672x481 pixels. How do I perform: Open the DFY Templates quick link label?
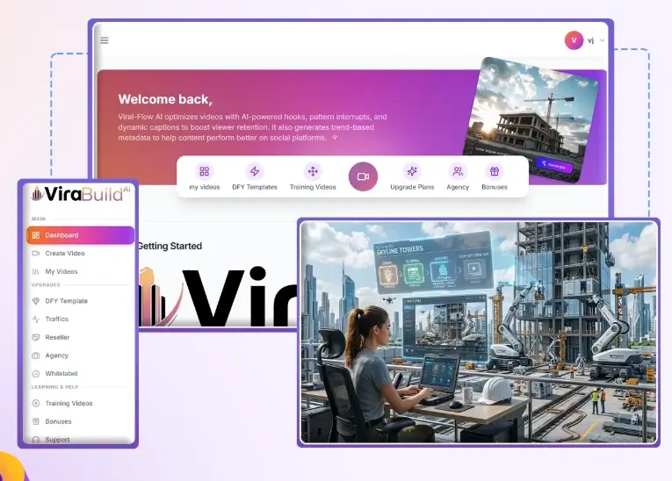point(255,187)
